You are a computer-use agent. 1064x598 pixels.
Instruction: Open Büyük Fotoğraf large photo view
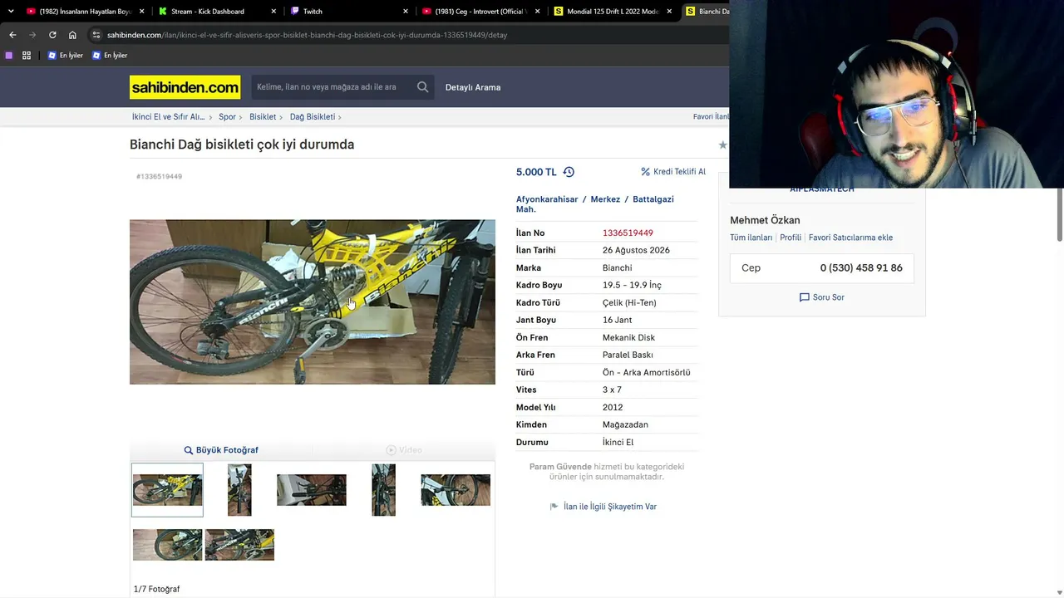[x=227, y=450]
